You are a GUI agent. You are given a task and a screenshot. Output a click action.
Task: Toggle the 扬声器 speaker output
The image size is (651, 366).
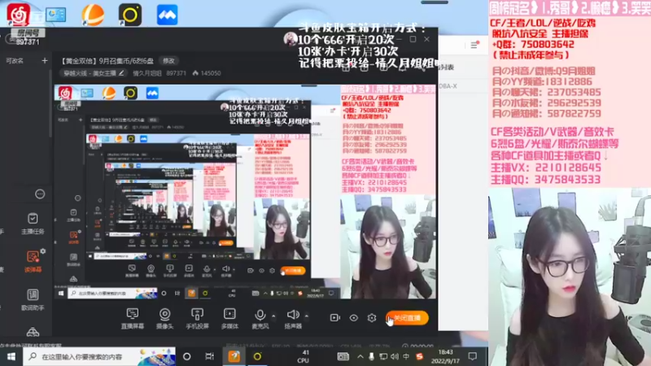[x=293, y=318]
